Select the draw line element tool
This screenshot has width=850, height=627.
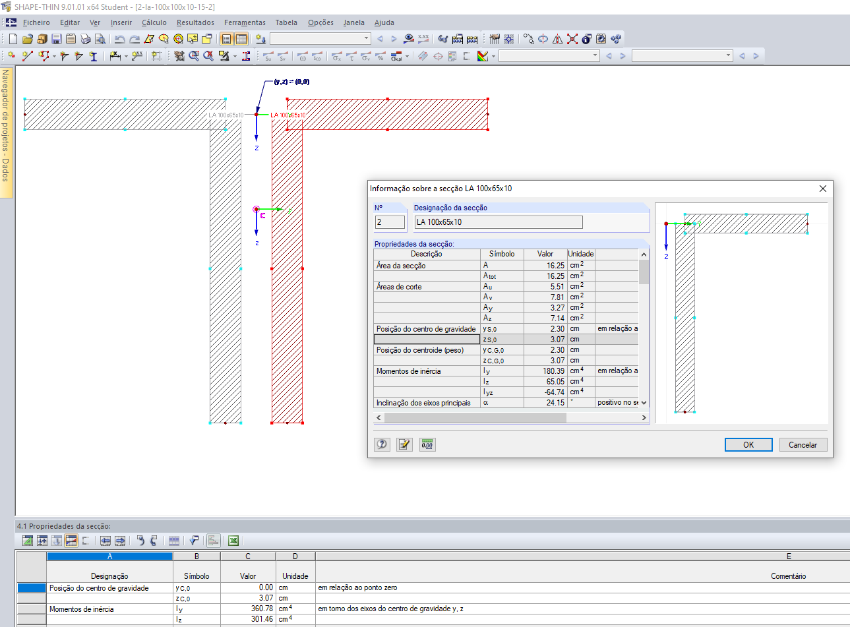coord(27,56)
